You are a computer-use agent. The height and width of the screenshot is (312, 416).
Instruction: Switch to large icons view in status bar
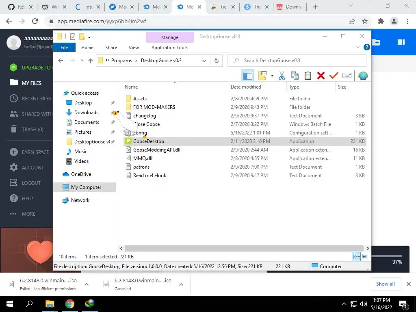[x=365, y=257]
